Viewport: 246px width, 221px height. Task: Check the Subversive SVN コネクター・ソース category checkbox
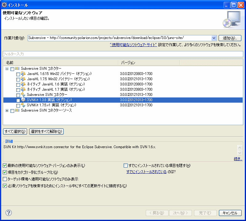pyautogui.click(x=12, y=111)
